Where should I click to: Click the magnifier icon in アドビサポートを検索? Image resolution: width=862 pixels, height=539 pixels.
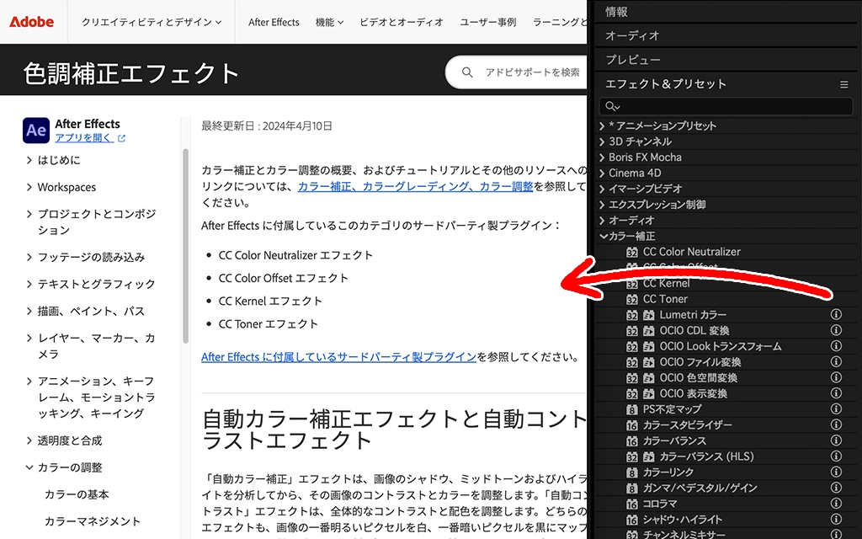click(467, 72)
